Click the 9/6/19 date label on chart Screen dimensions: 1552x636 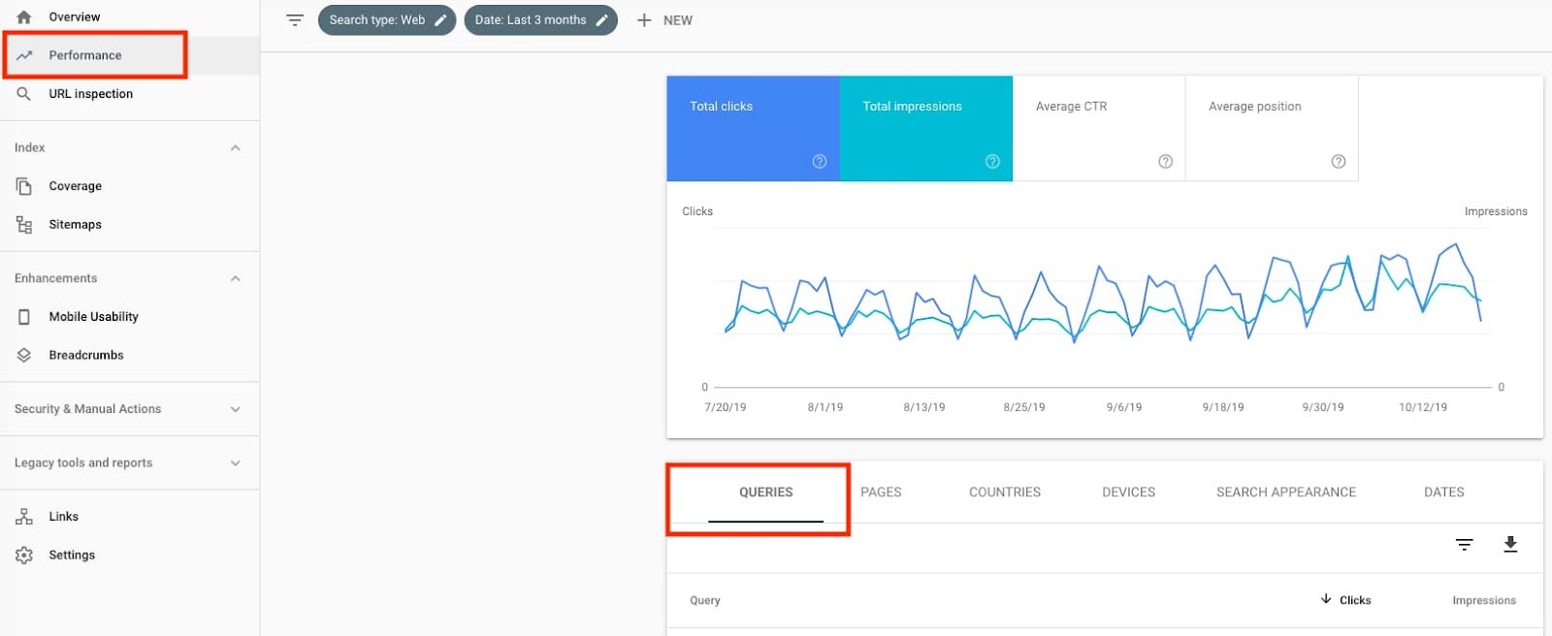coord(1124,407)
